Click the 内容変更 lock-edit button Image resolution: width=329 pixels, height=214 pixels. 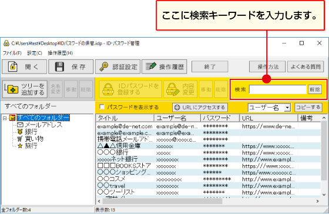click(x=180, y=89)
